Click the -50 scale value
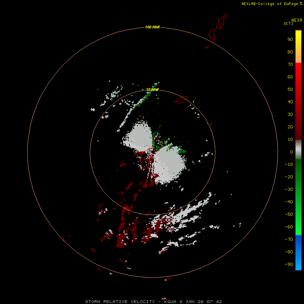Screen dimensions: 304x304 pos(289,214)
